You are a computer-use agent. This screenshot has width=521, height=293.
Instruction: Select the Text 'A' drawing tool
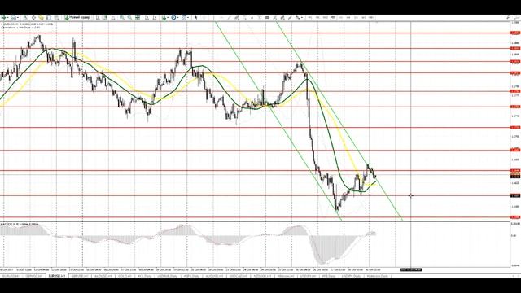point(252,17)
